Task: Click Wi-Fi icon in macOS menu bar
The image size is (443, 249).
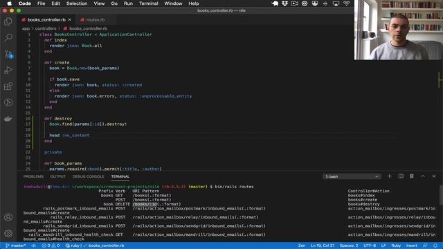Action: click(346, 3)
